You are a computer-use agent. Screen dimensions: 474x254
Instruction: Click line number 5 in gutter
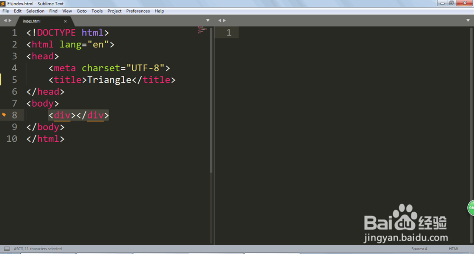pyautogui.click(x=15, y=80)
